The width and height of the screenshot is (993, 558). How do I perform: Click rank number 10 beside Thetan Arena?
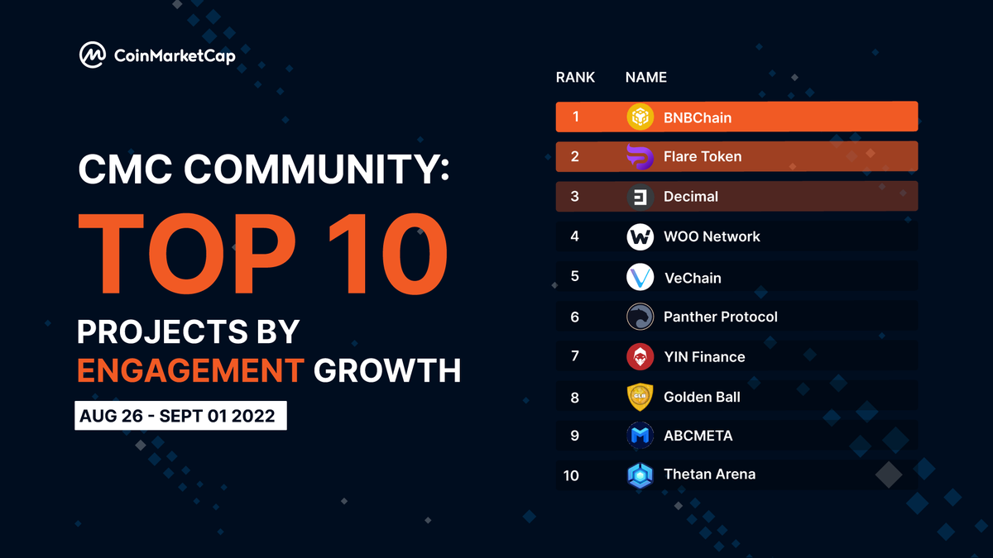point(572,475)
